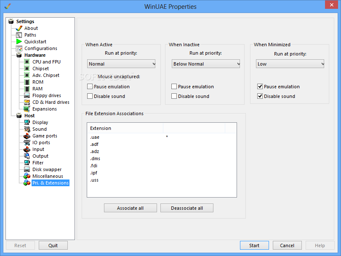This screenshot has width=341, height=256.
Task: Select the .dms extension row
Action: pyautogui.click(x=162, y=158)
